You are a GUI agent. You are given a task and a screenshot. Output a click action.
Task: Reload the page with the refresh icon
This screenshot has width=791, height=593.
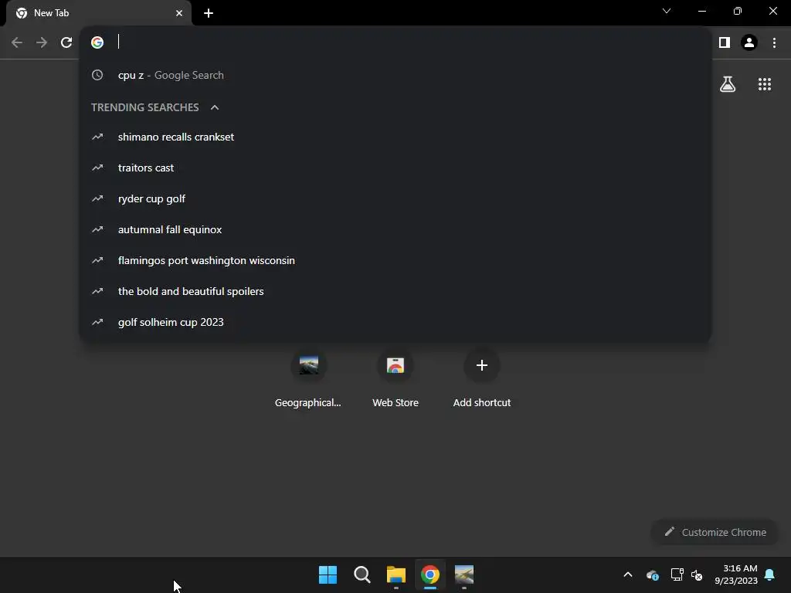66,42
